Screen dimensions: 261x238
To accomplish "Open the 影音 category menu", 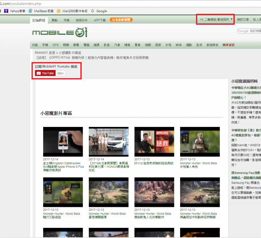I will point(107,45).
